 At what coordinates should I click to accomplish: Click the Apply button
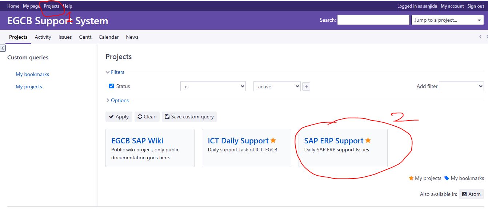coord(119,117)
